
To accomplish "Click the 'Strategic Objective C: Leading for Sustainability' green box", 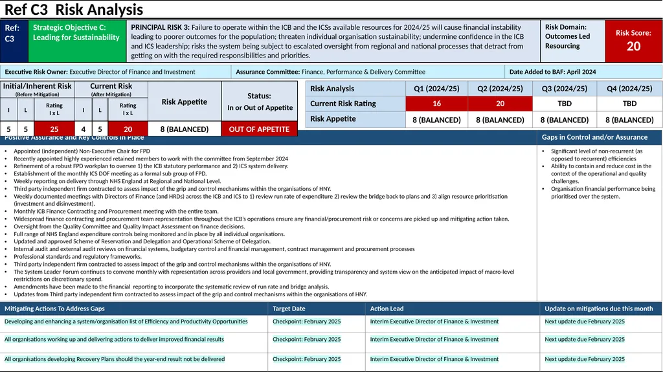I will (x=77, y=41).
